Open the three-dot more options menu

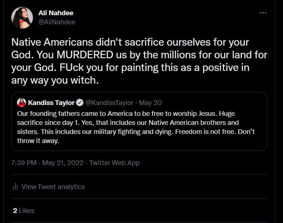coord(263,13)
